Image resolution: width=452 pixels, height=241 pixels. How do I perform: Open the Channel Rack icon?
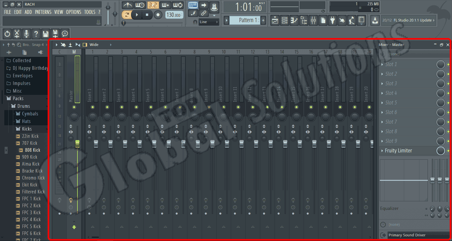(284, 20)
